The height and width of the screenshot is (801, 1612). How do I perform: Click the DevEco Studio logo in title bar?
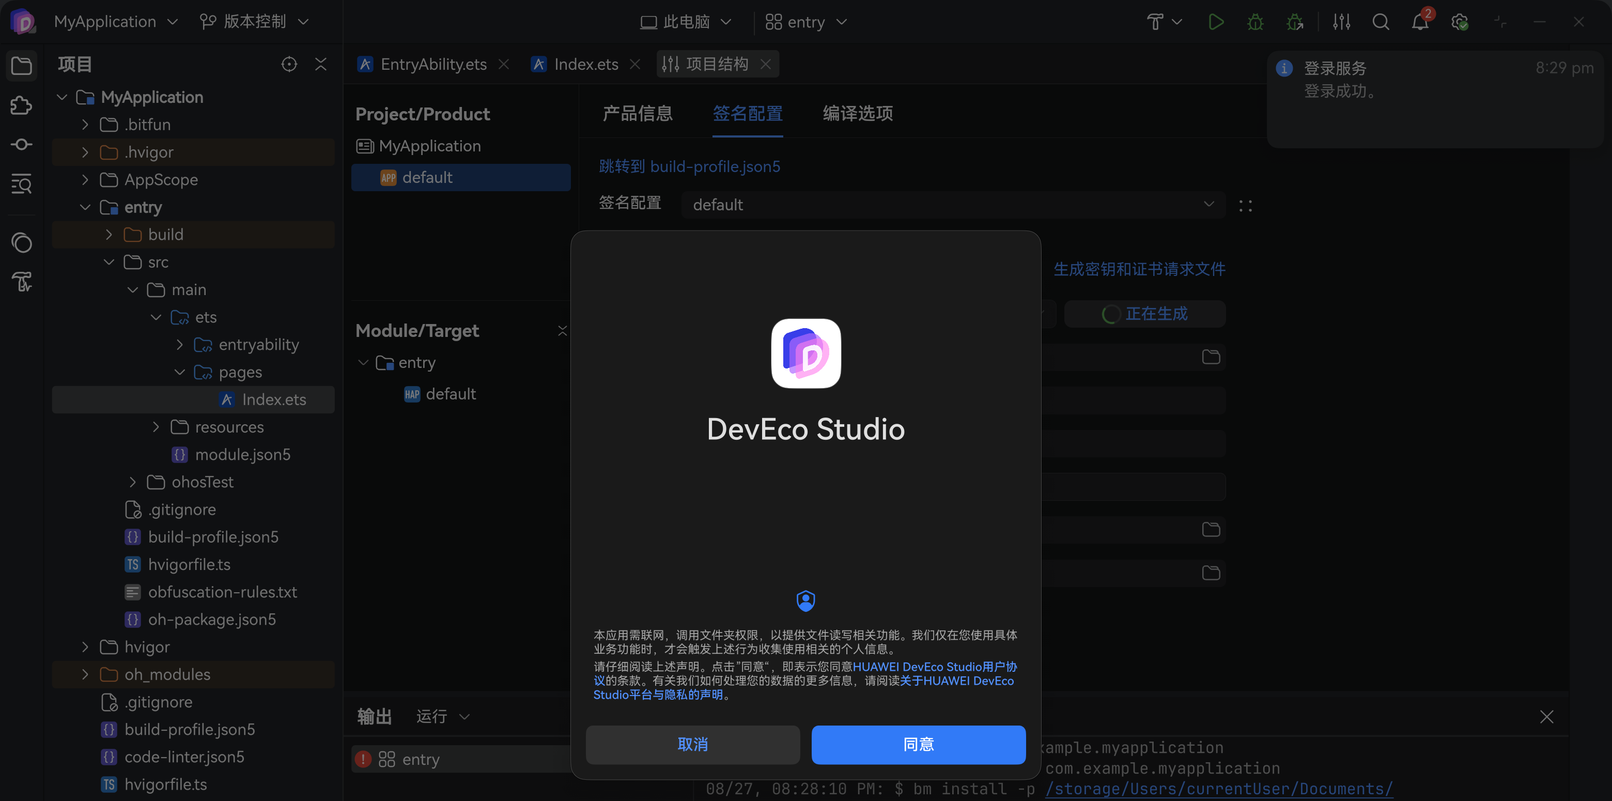(x=23, y=22)
